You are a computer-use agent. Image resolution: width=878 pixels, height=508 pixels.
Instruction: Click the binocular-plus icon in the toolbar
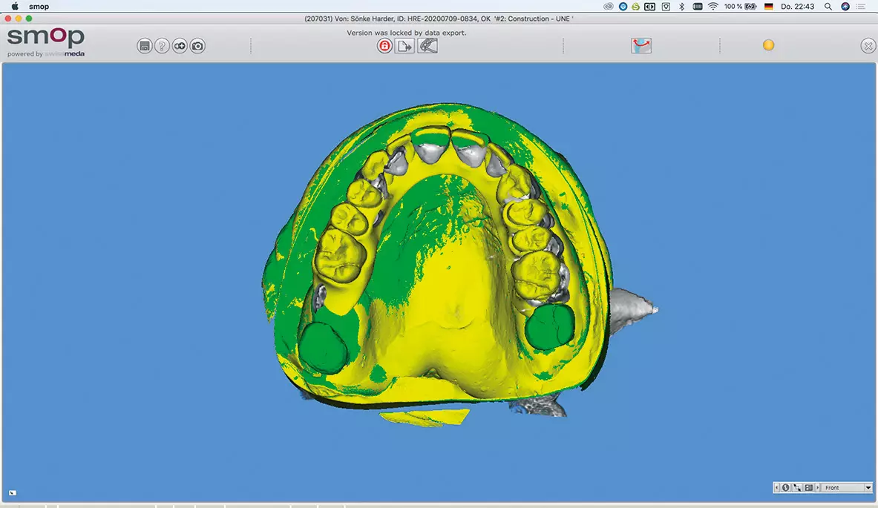point(180,46)
